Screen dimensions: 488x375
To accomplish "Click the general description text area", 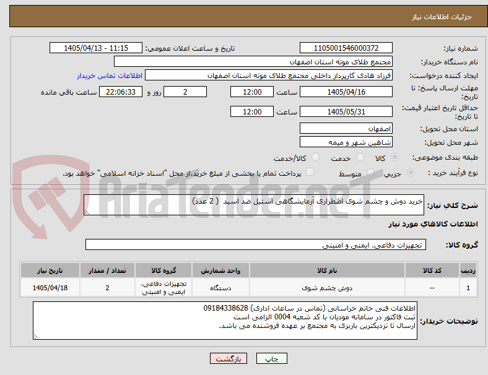I will (x=254, y=205).
